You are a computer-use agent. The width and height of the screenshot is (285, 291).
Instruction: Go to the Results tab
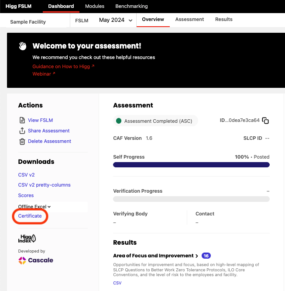pos(223,19)
